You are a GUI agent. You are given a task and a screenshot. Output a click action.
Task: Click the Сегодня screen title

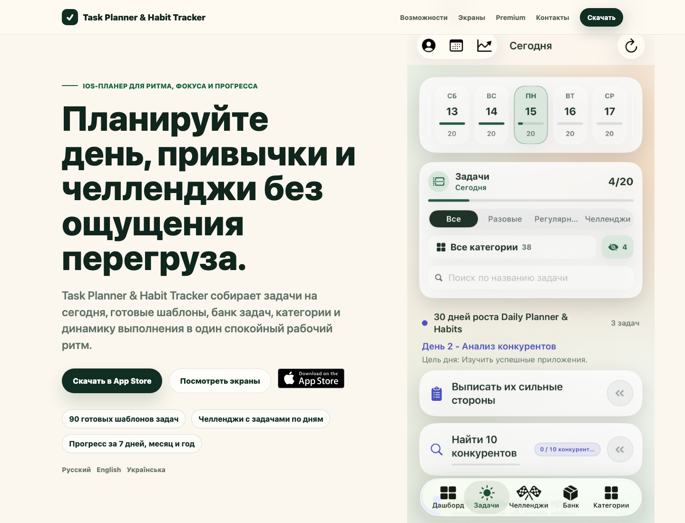click(530, 46)
